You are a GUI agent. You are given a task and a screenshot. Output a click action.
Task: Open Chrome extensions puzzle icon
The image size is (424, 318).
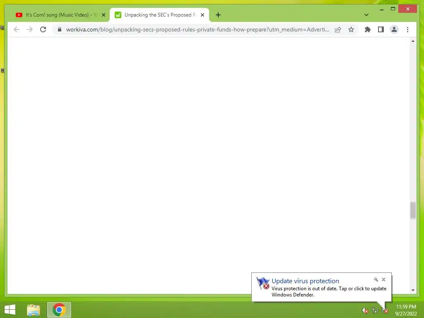tap(368, 29)
